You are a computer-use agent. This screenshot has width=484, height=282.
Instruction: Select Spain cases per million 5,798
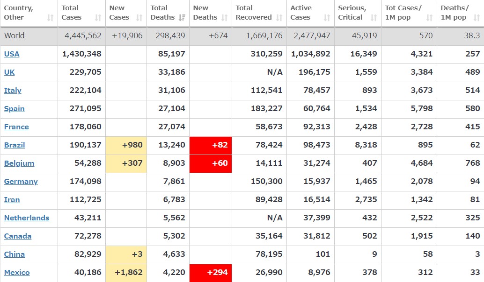click(422, 109)
